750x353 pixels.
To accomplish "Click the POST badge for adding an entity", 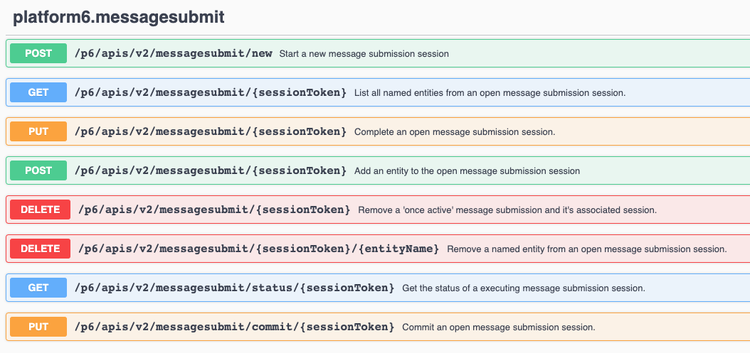I will [38, 170].
